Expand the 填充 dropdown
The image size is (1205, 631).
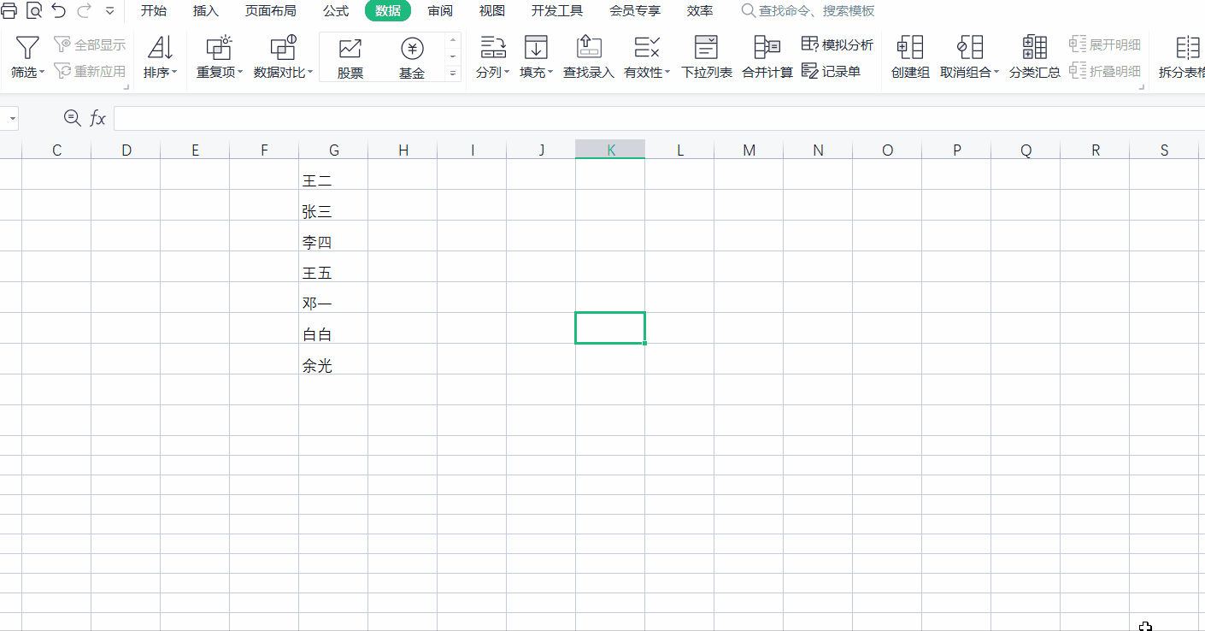tap(550, 73)
